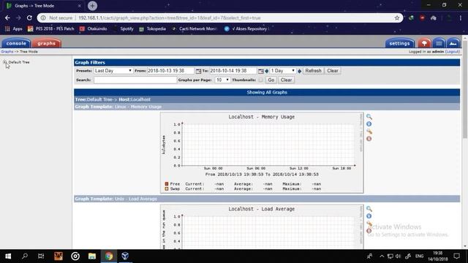Click the page vertical scrollbar thumb
Viewport: 468px width, 263px height.
point(465,89)
